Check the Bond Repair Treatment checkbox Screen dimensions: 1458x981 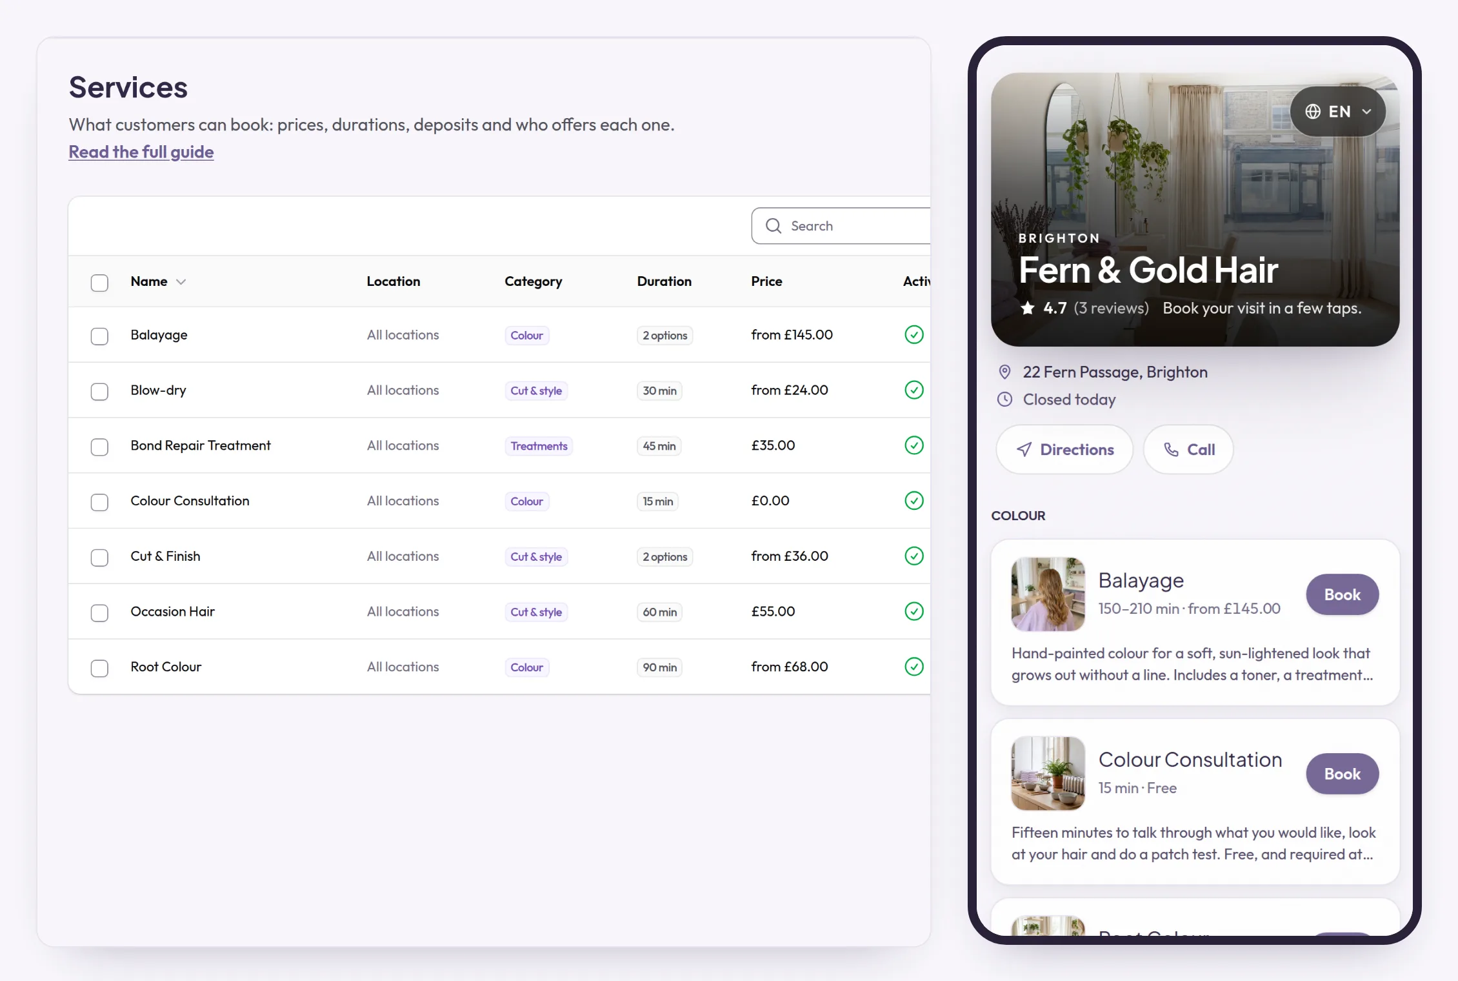coord(99,447)
